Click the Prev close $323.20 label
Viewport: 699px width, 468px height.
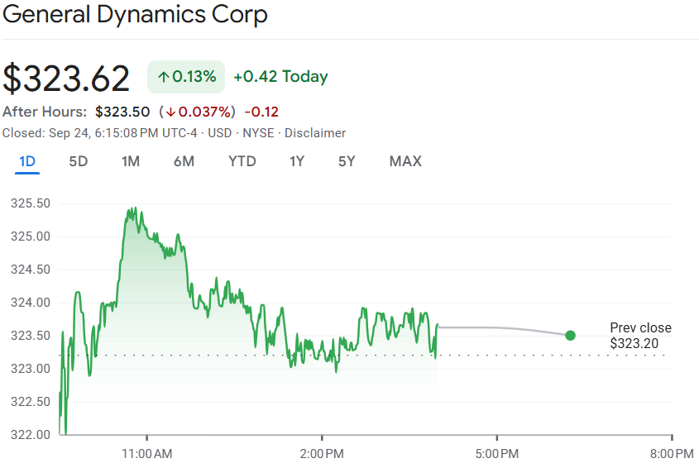tap(640, 336)
